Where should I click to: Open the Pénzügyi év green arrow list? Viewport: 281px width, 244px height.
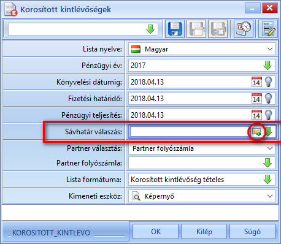[x=268, y=66]
